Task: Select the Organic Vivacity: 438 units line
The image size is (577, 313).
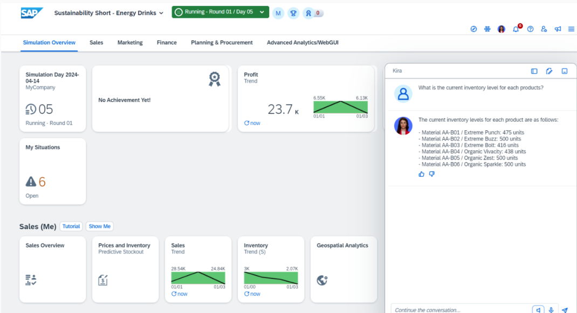Action: pos(472,151)
